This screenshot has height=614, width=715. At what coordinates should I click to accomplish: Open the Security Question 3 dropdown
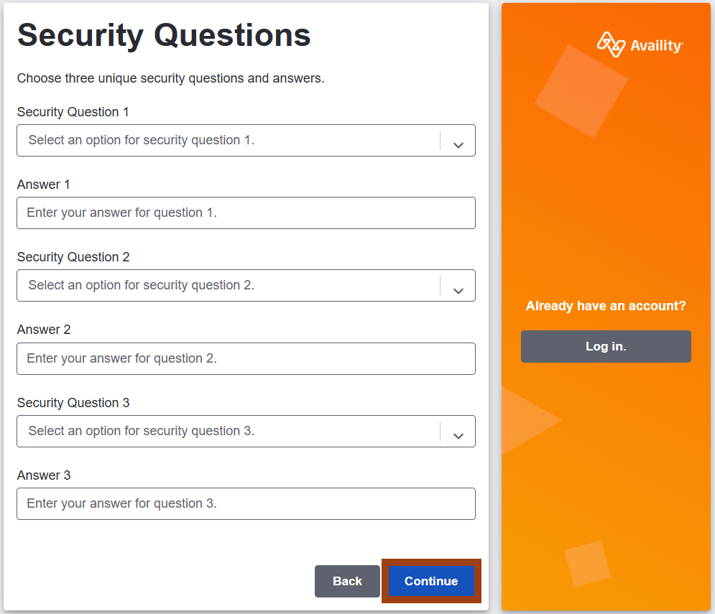point(246,431)
